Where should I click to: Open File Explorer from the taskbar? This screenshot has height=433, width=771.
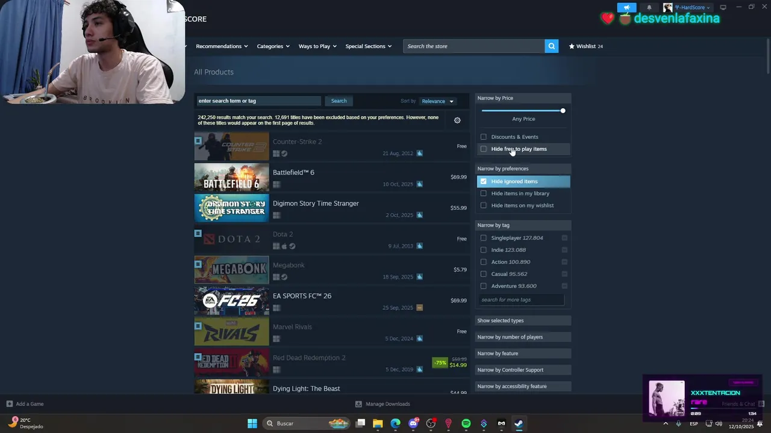tap(378, 423)
